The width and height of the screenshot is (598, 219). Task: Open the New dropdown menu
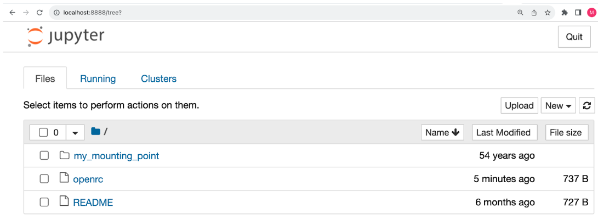click(559, 105)
